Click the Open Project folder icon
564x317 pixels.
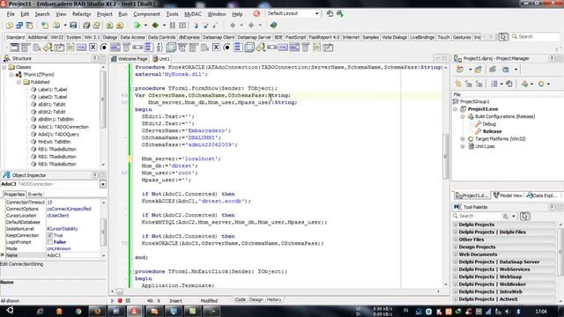point(96,26)
